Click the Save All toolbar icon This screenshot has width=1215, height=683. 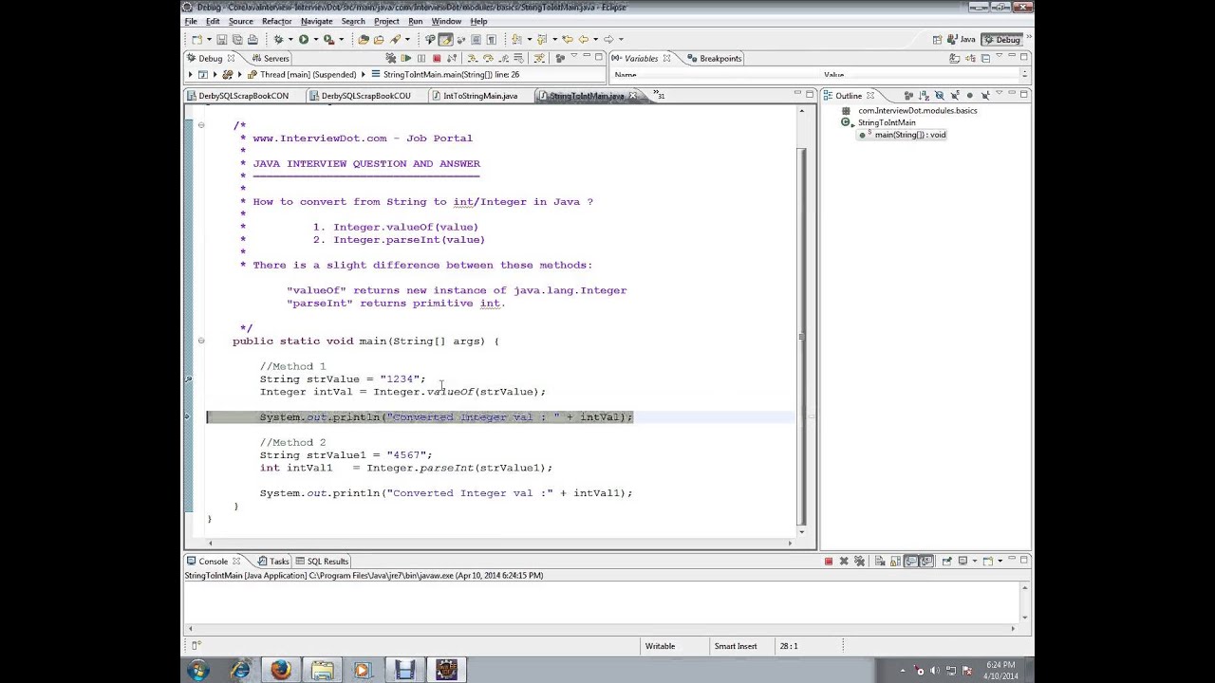237,40
